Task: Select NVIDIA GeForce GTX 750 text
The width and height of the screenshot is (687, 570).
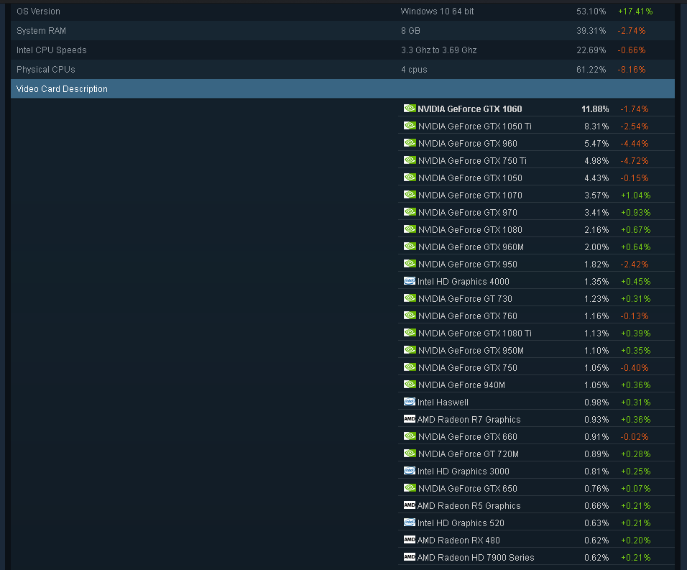Action: point(468,367)
